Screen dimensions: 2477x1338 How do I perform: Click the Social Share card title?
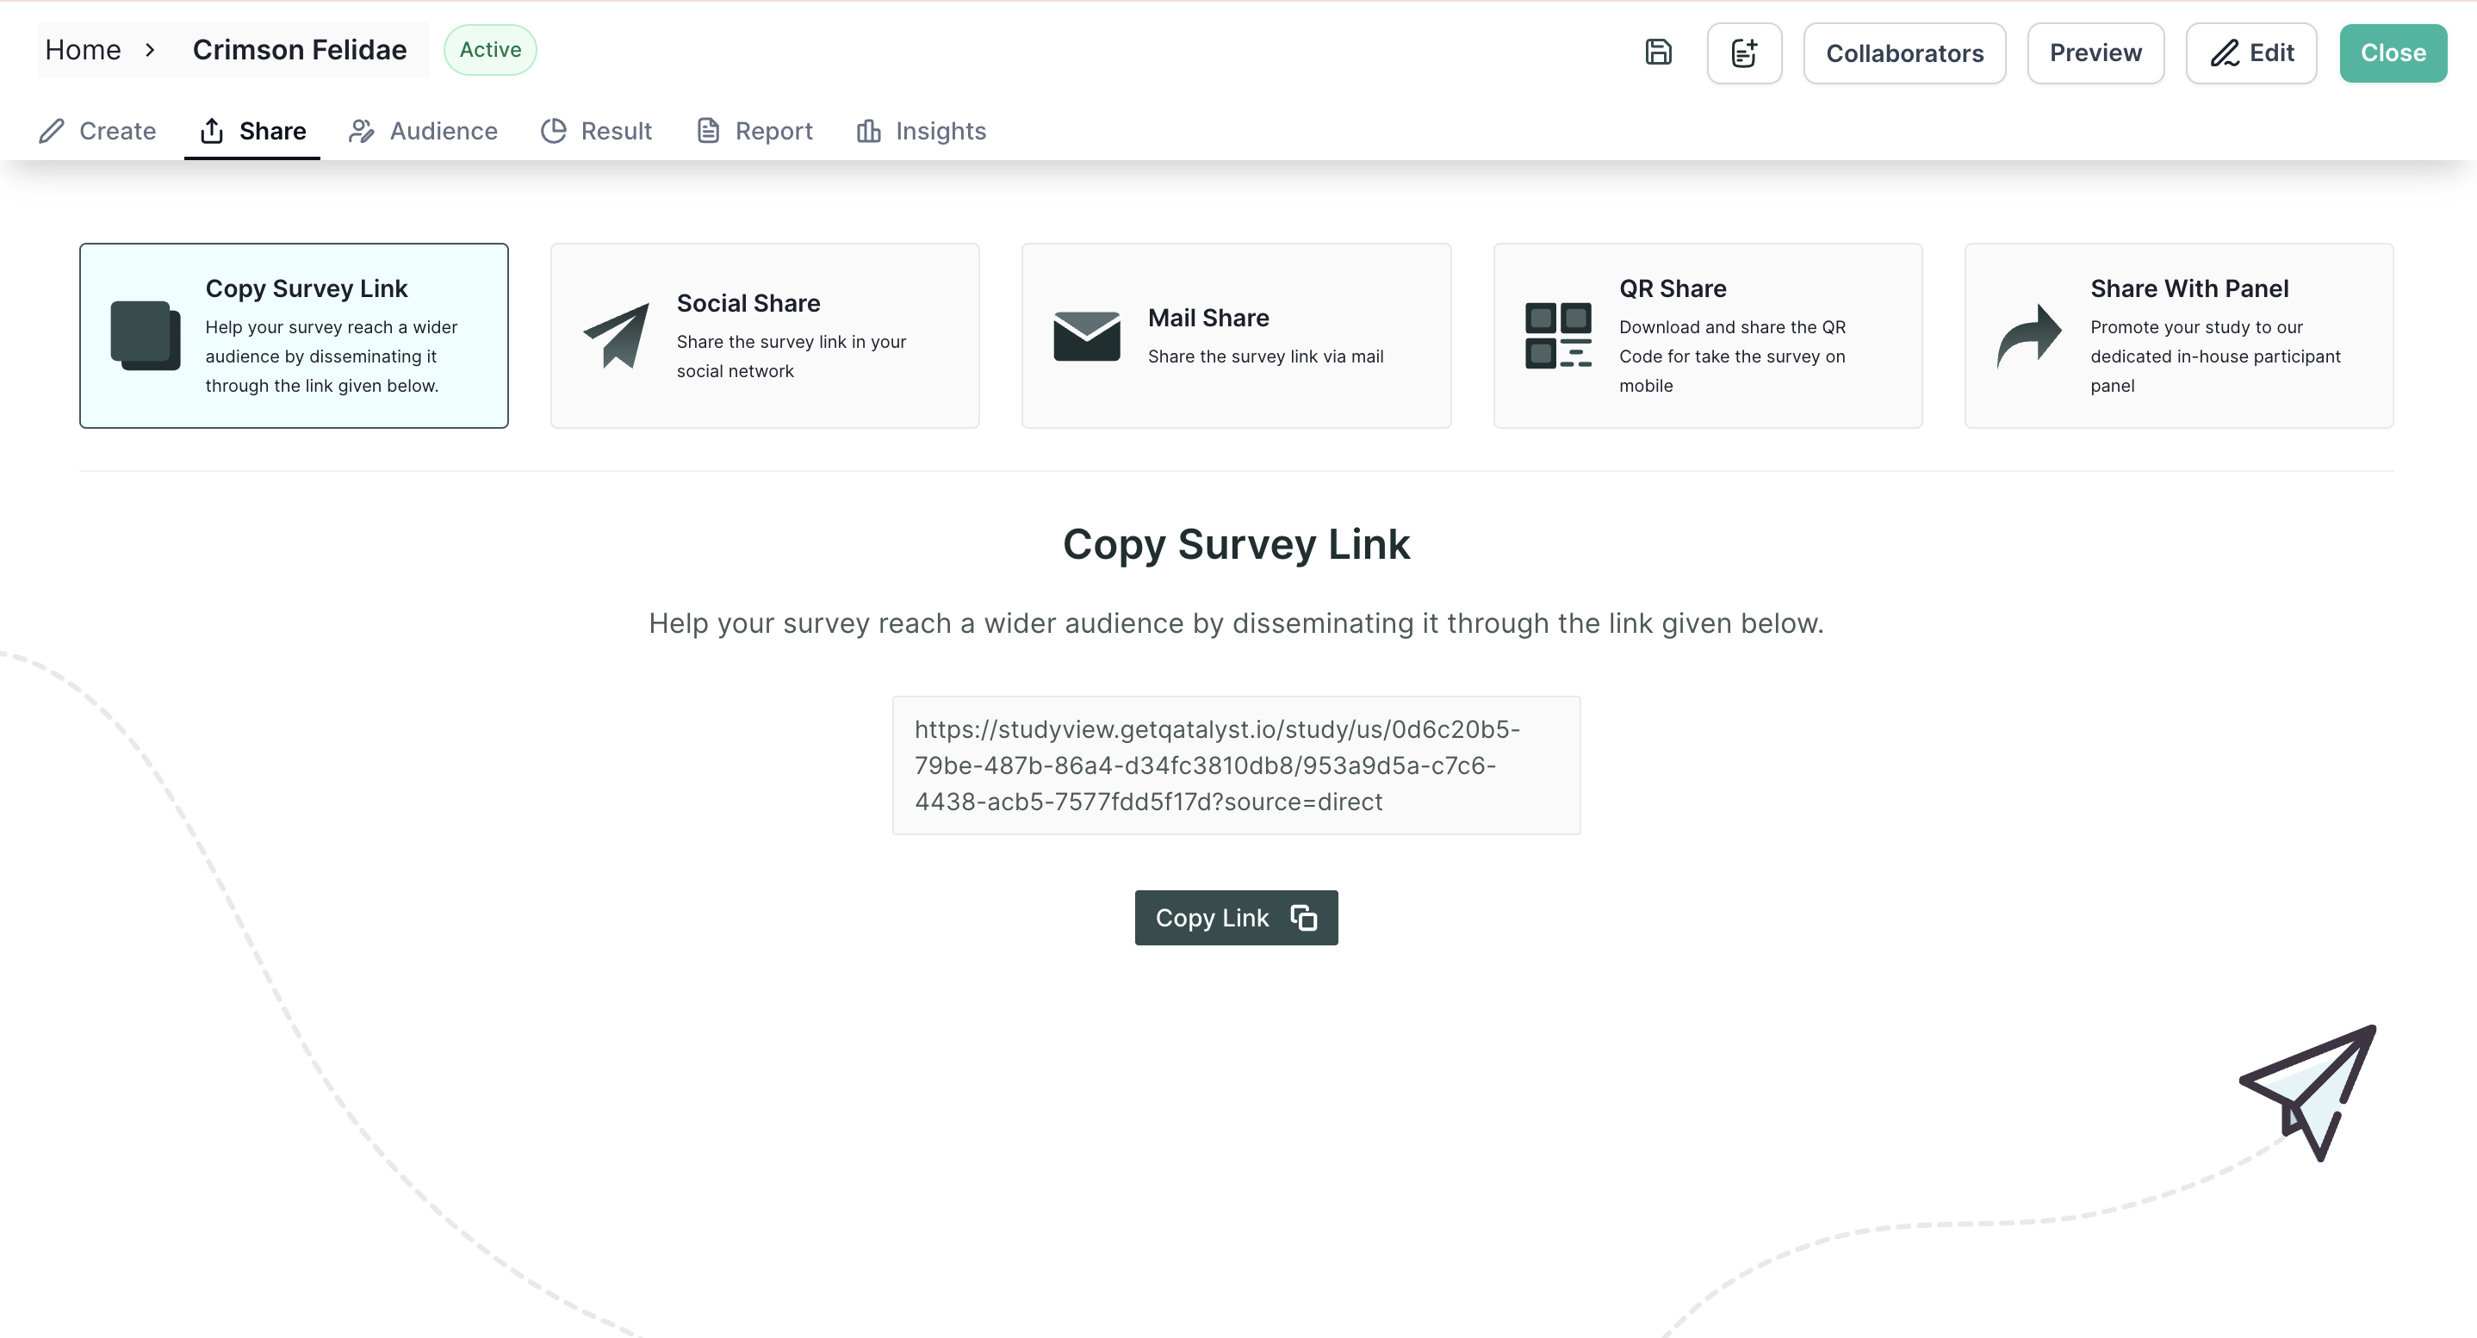pyautogui.click(x=748, y=303)
